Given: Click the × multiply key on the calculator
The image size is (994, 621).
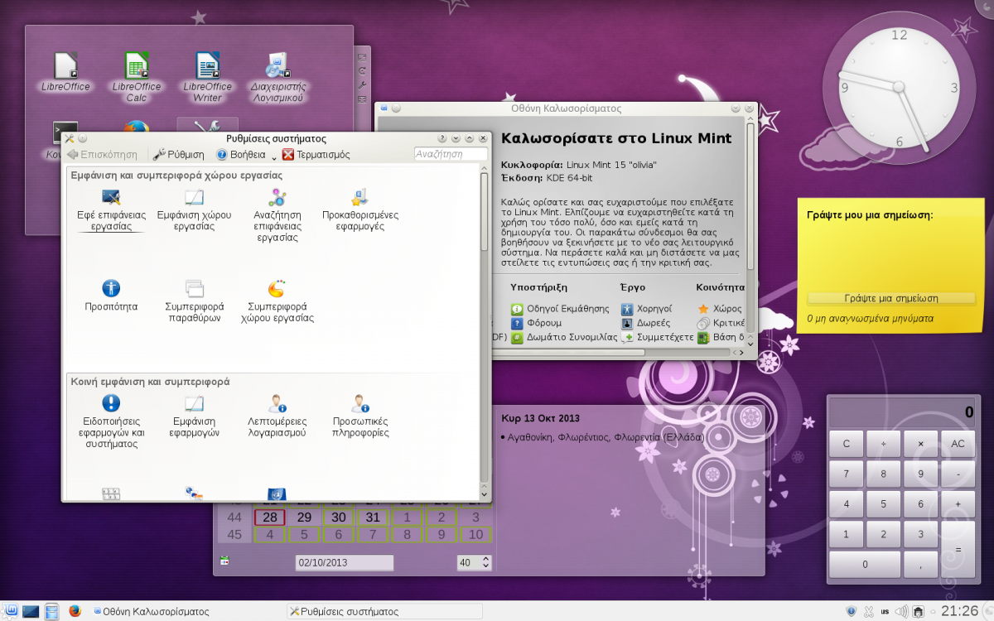Looking at the screenshot, I should pos(920,444).
